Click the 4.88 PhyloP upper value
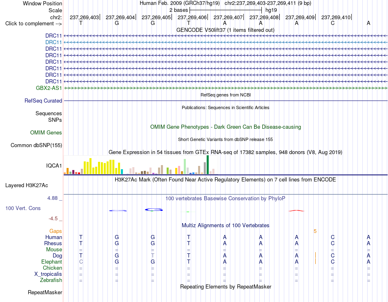Image resolution: width=388 pixels, height=302 pixels. 52,198
